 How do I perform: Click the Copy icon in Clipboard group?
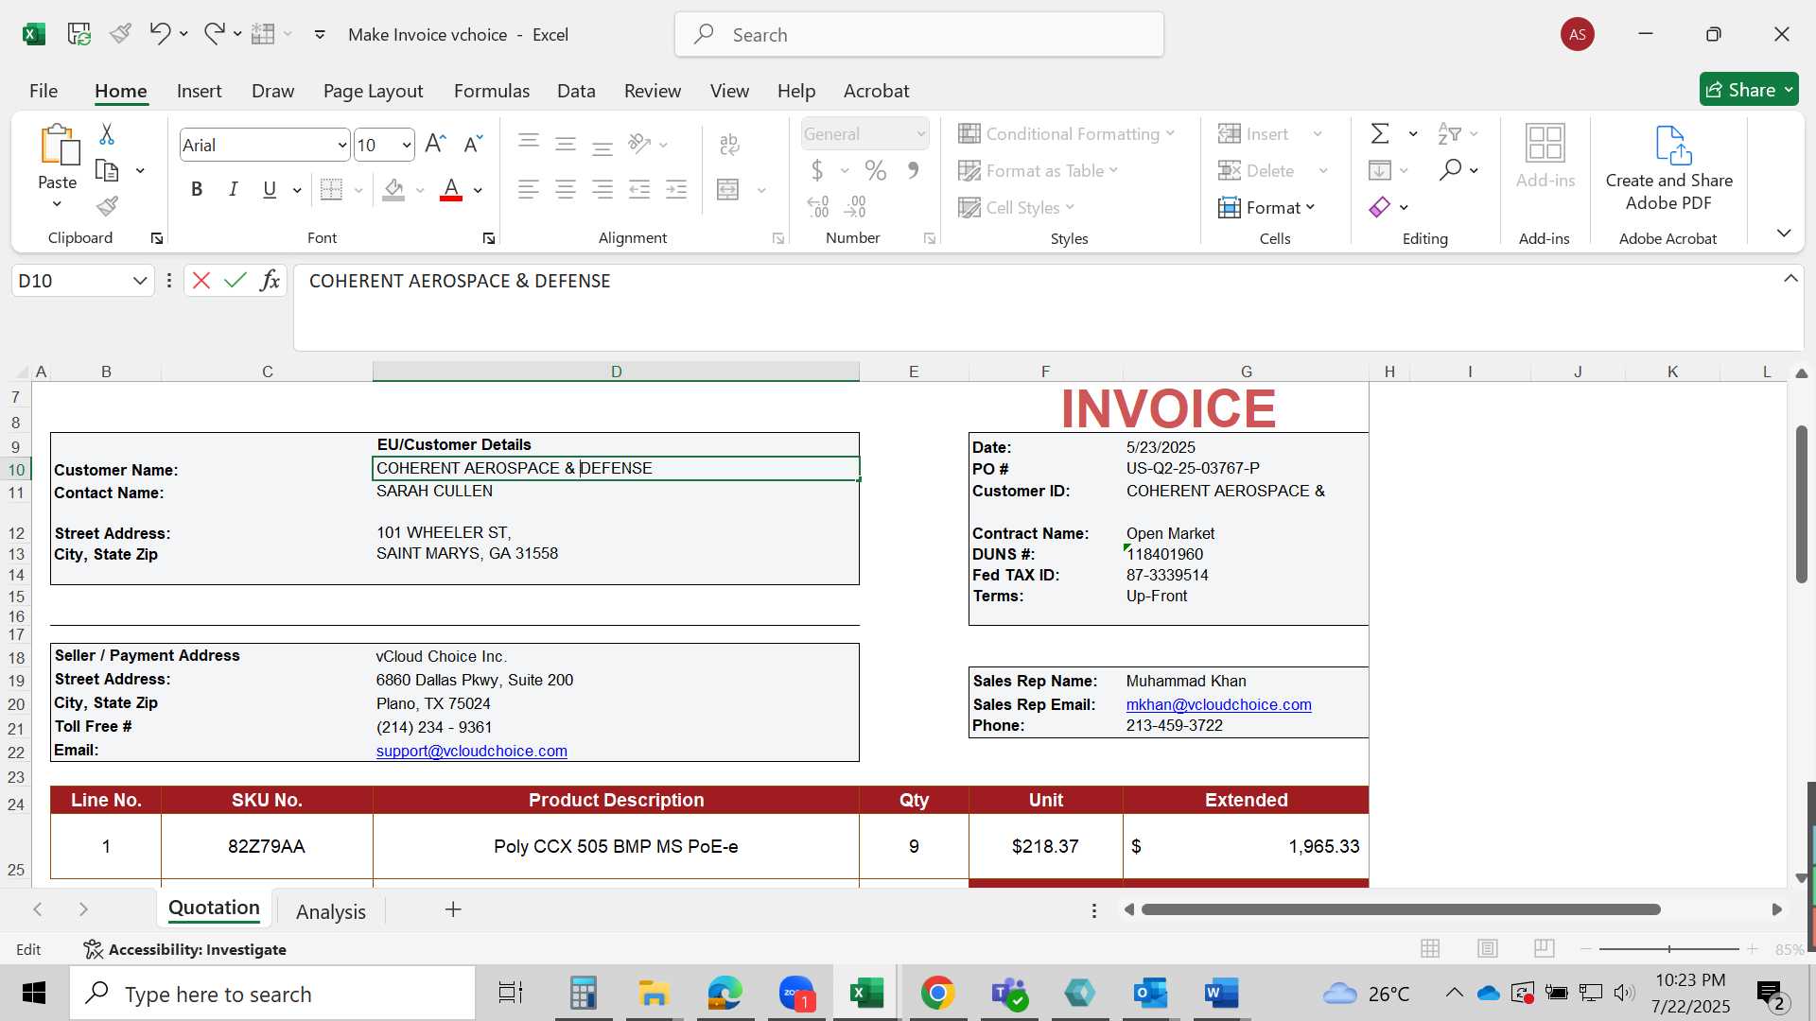107,171
